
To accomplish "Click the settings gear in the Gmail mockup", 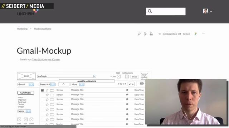I will pyautogui.click(x=142, y=84).
